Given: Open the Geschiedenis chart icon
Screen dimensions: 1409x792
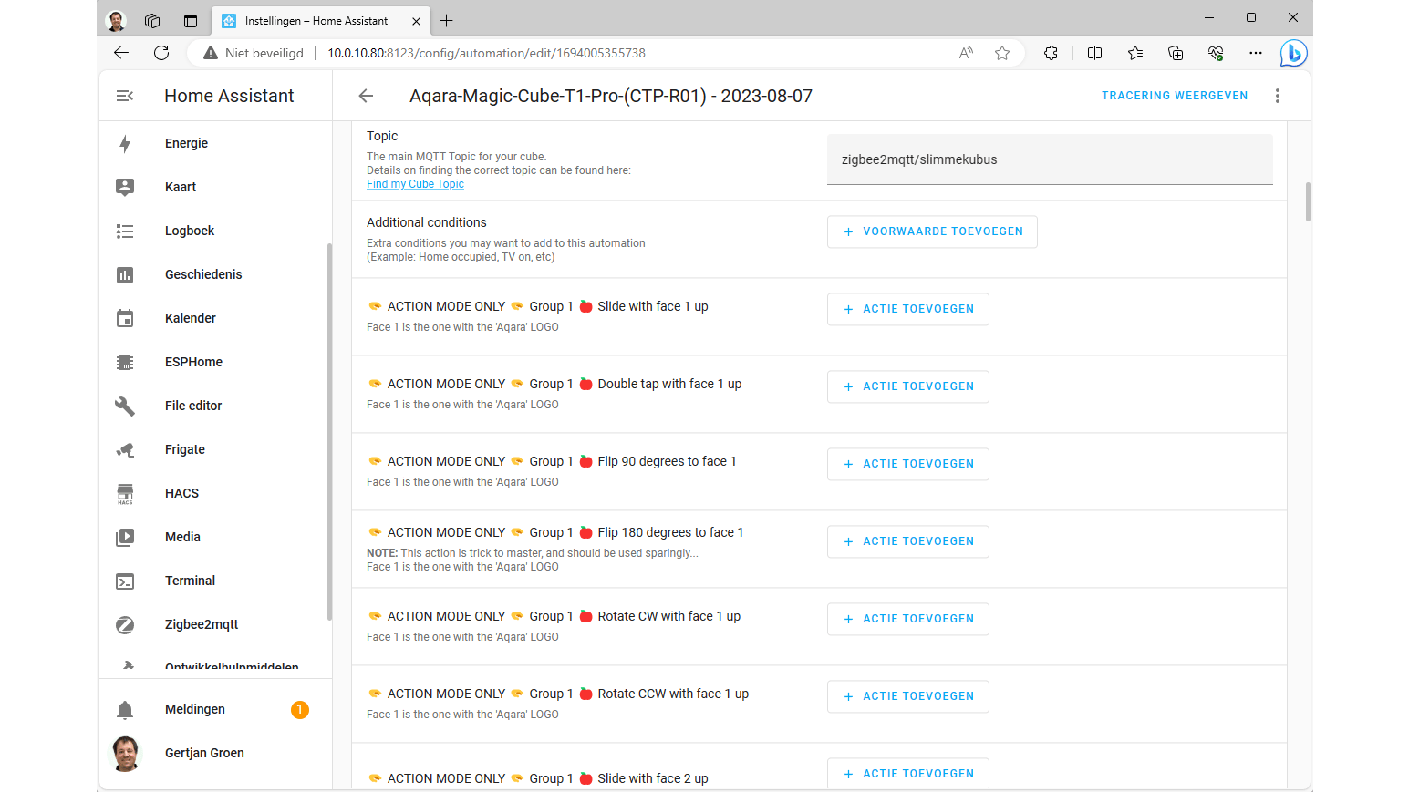Looking at the screenshot, I should pos(125,274).
